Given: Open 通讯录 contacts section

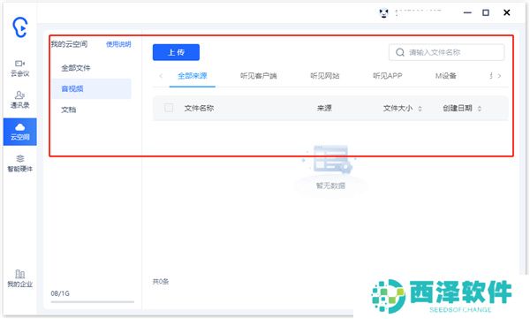Looking at the screenshot, I should 20,100.
